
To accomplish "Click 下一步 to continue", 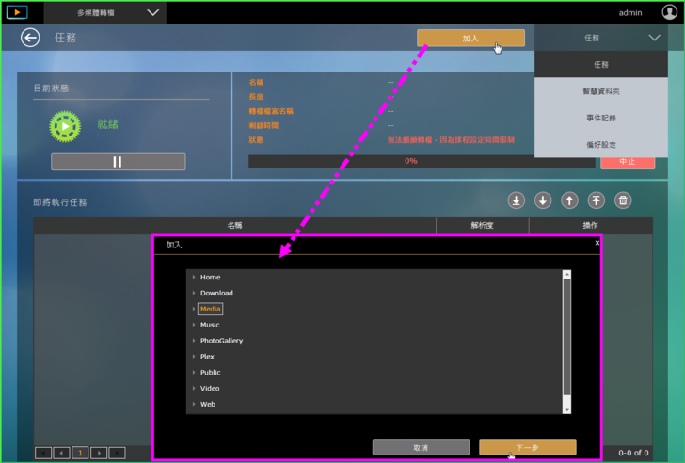I will pyautogui.click(x=527, y=448).
